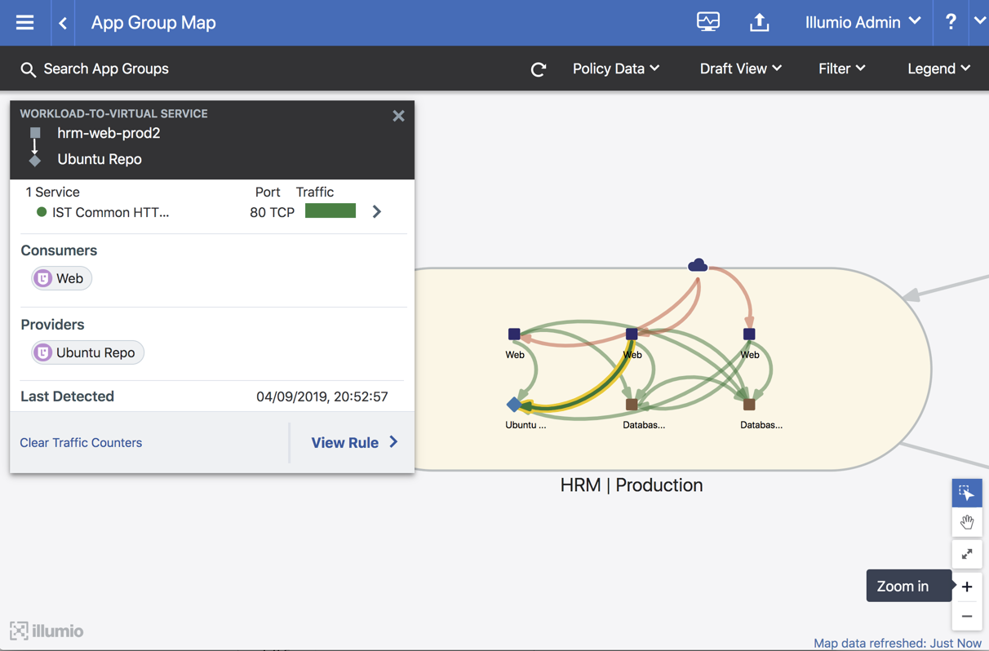Click the upload/export icon in header
989x651 pixels.
point(759,22)
